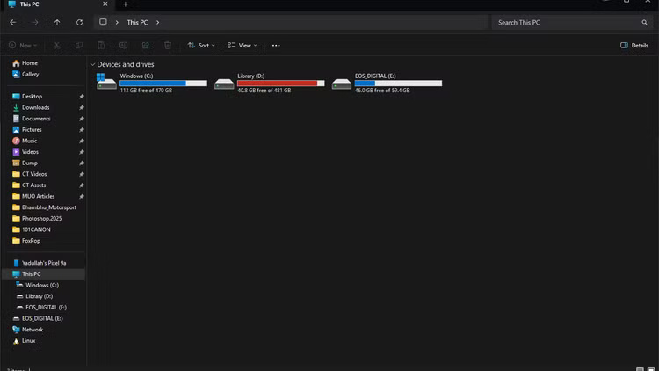Image resolution: width=659 pixels, height=371 pixels.
Task: Click the Copy toolbar icon
Action: (78, 46)
